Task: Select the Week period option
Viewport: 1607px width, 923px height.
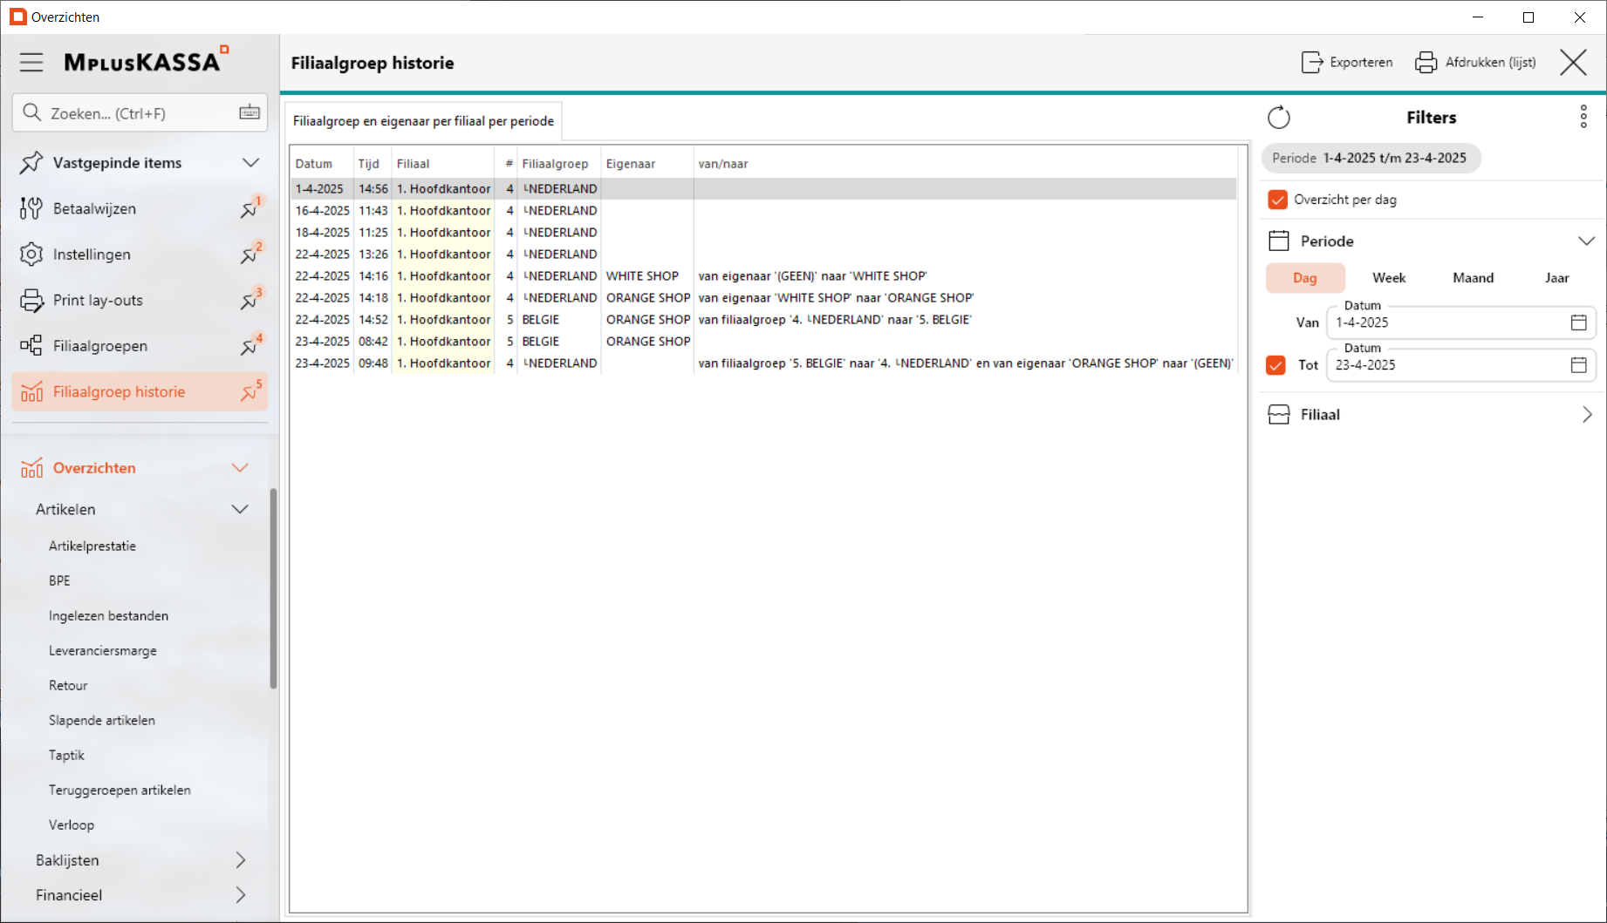Action: coord(1389,278)
